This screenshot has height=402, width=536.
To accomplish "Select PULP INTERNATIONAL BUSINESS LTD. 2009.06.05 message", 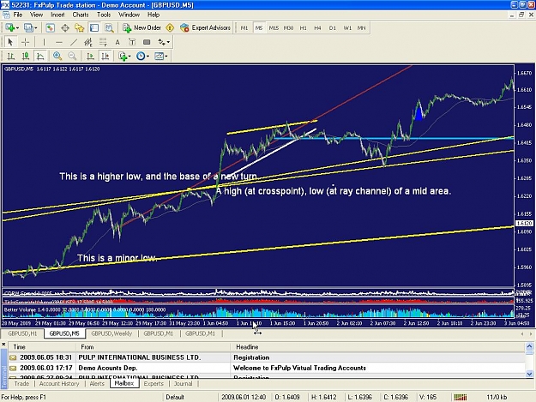I will click(x=267, y=357).
